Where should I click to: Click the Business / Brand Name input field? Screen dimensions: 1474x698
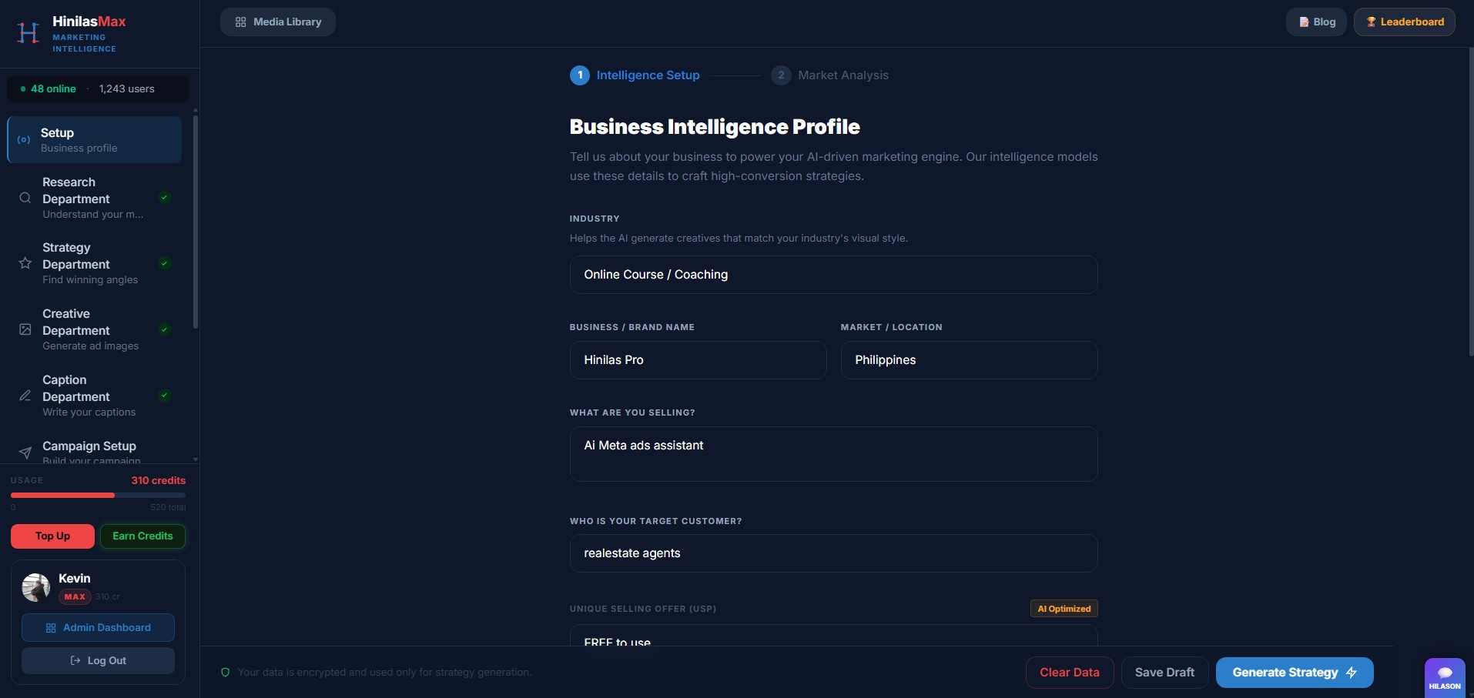pos(698,360)
